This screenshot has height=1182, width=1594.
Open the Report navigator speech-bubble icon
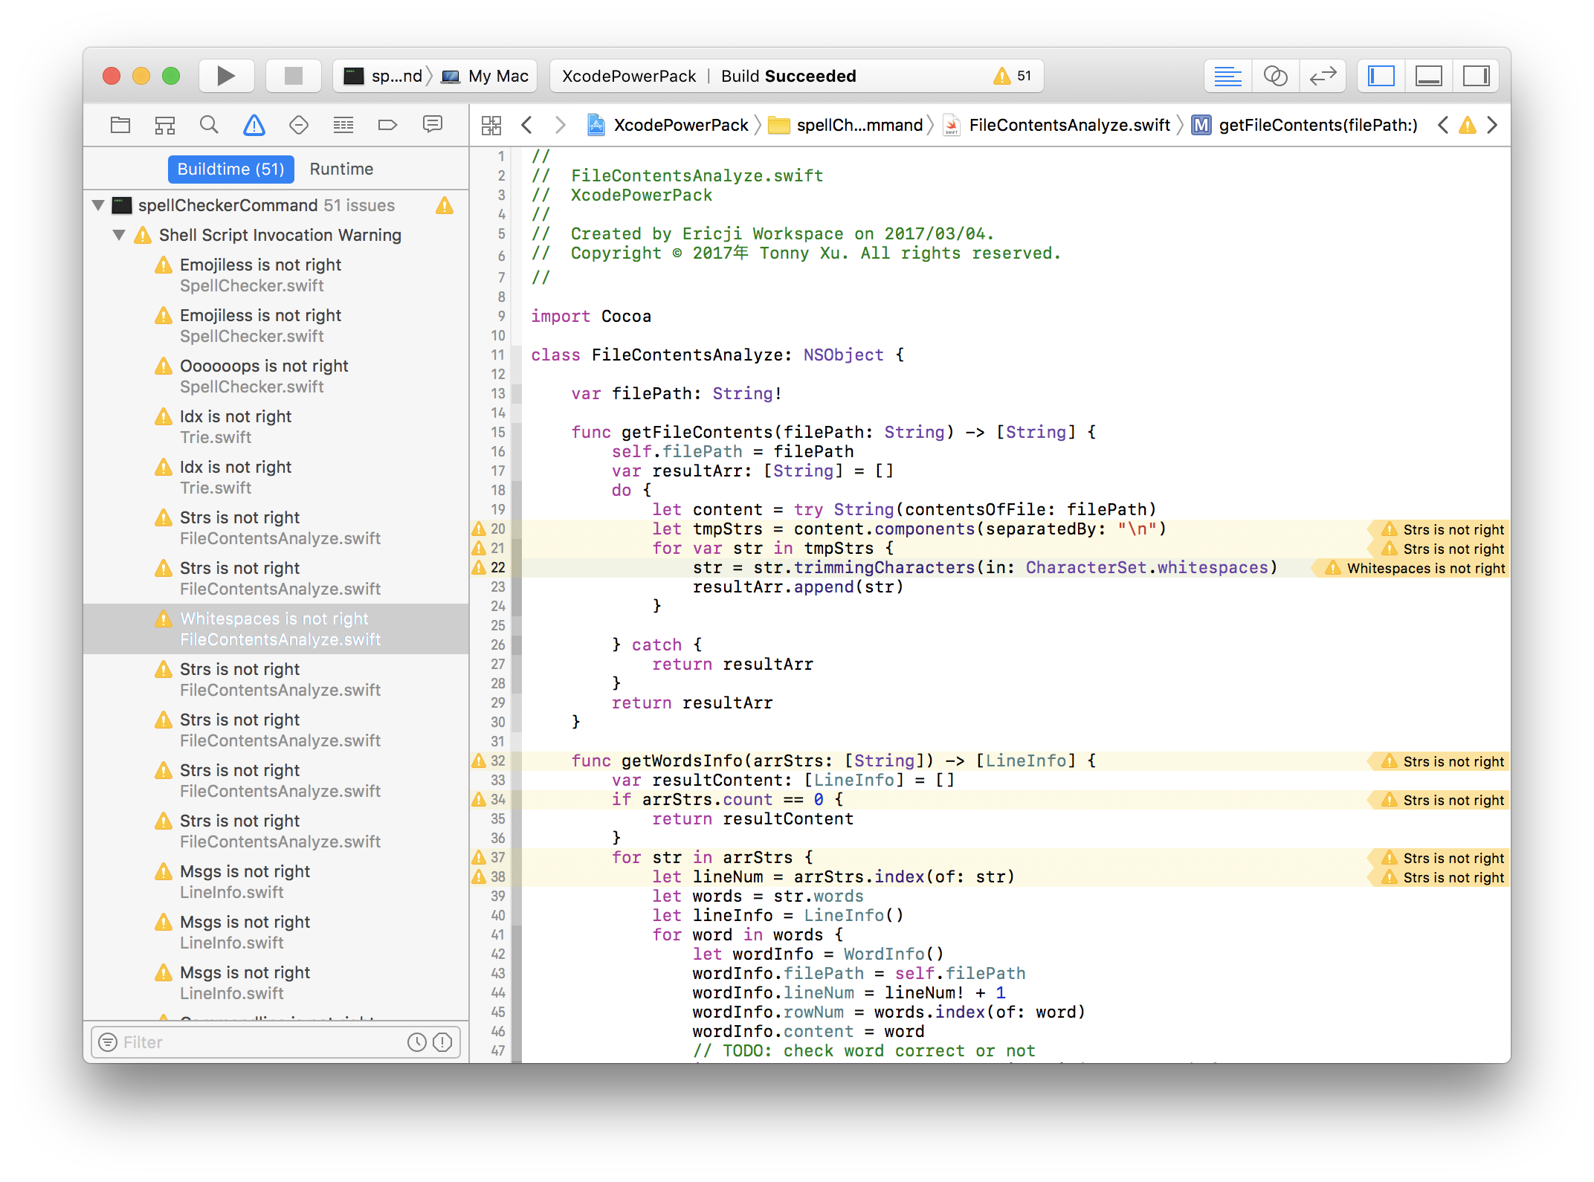433,125
